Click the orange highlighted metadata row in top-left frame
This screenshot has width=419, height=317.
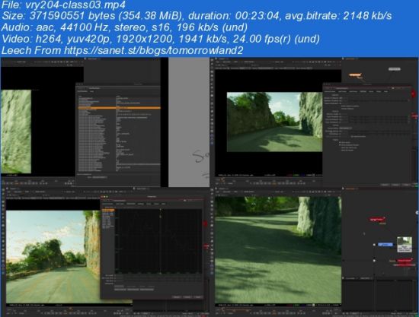tap(119, 108)
